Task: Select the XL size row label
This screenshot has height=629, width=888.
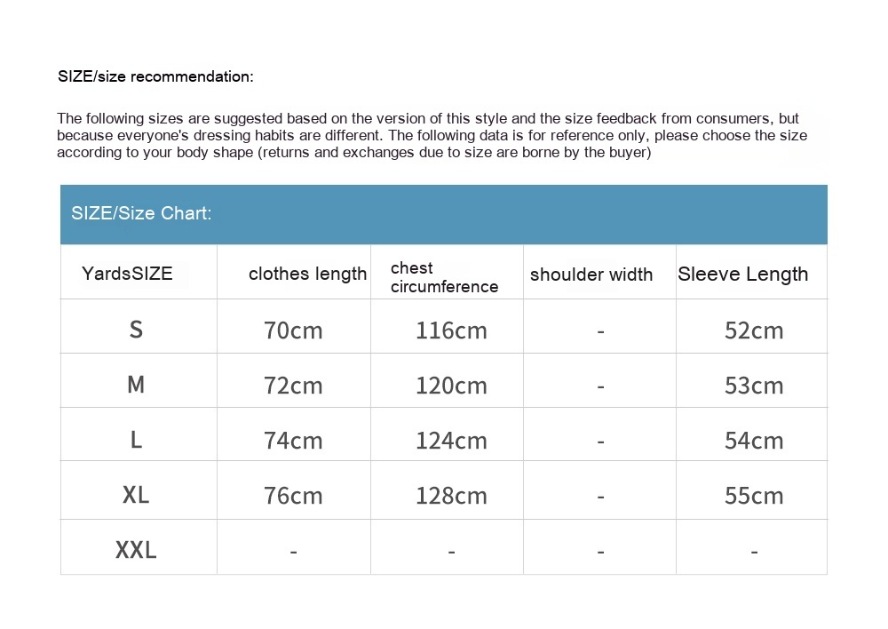Action: point(136,495)
